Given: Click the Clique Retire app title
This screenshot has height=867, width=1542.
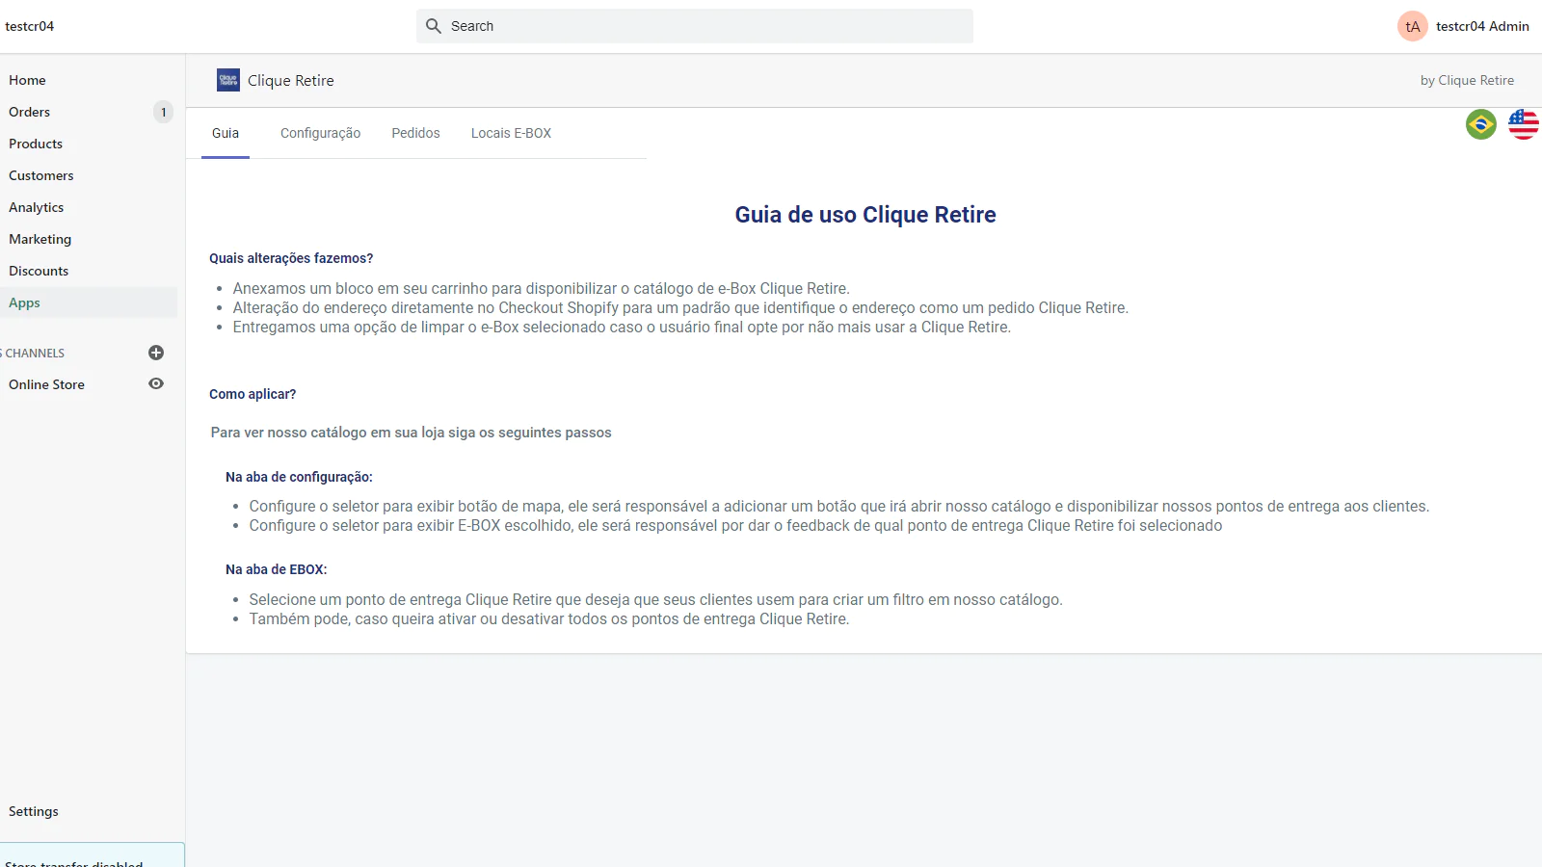Looking at the screenshot, I should 291,80.
